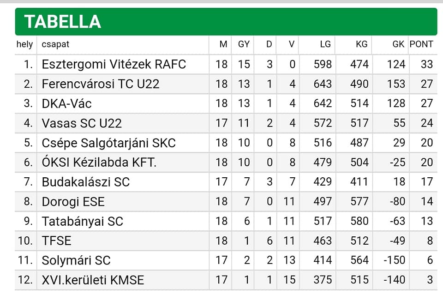Image resolution: width=443 pixels, height=307 pixels.
Task: Click the LG column header
Action: (325, 44)
